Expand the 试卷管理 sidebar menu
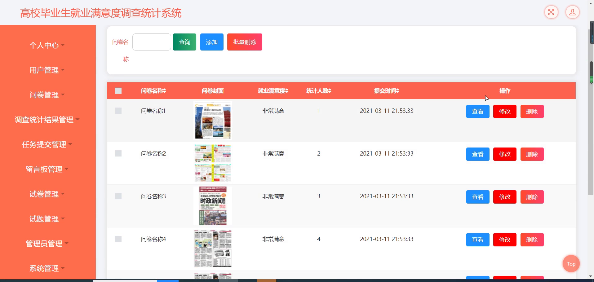 click(x=47, y=194)
